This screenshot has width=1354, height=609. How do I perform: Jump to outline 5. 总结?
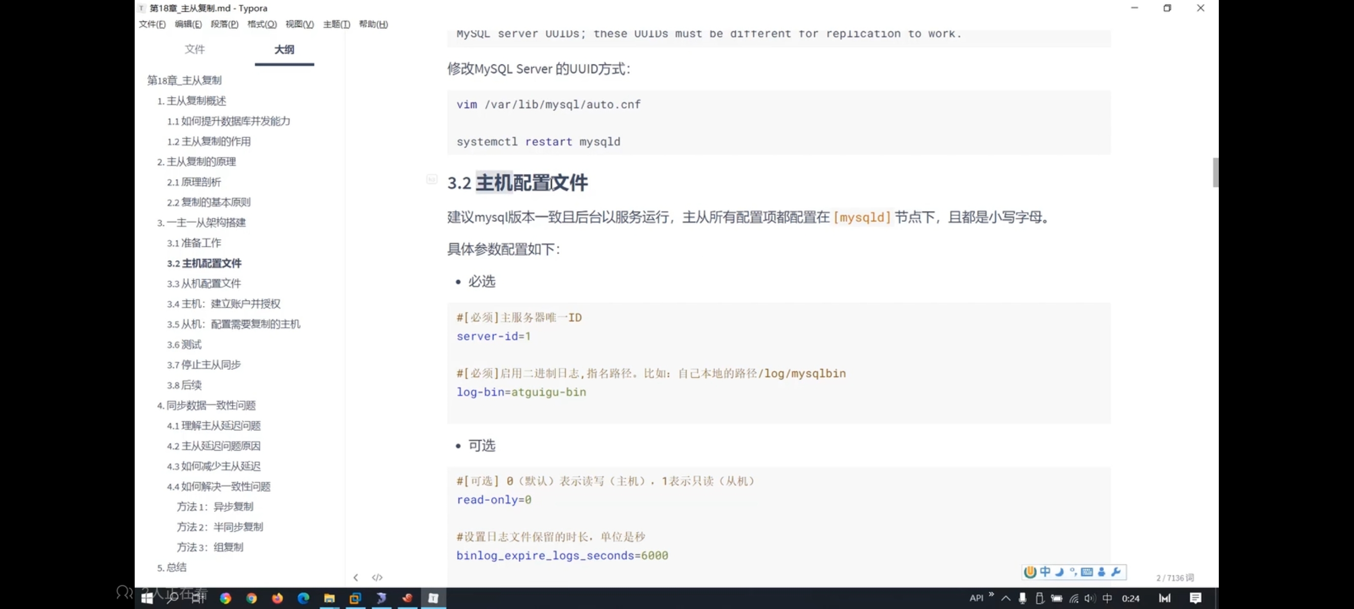[x=171, y=567]
